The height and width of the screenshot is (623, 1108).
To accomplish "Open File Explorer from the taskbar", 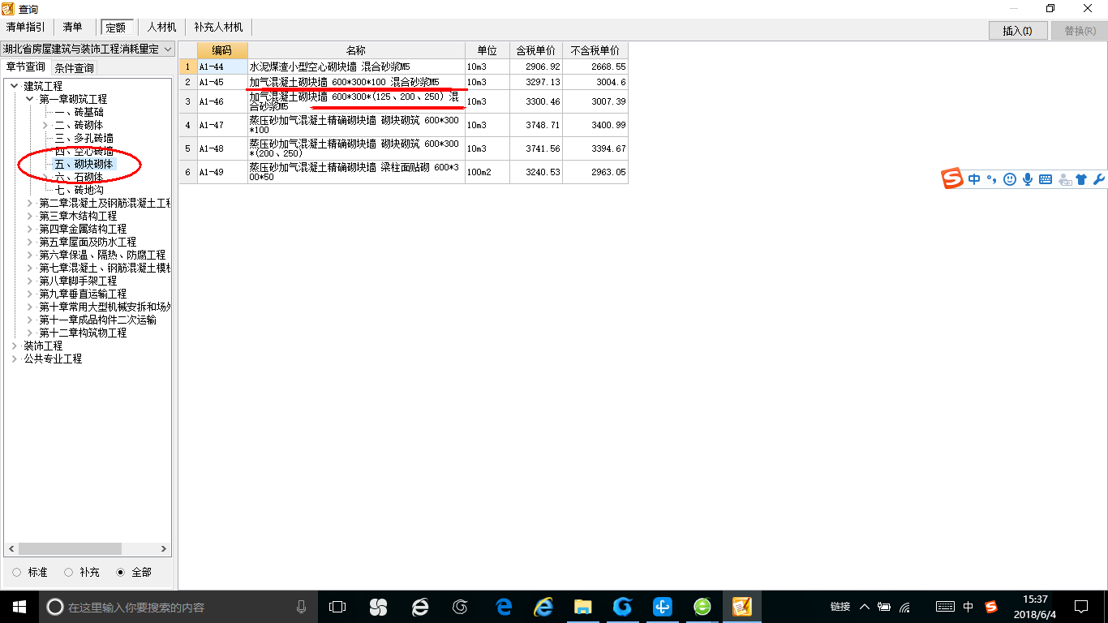I will pyautogui.click(x=582, y=607).
